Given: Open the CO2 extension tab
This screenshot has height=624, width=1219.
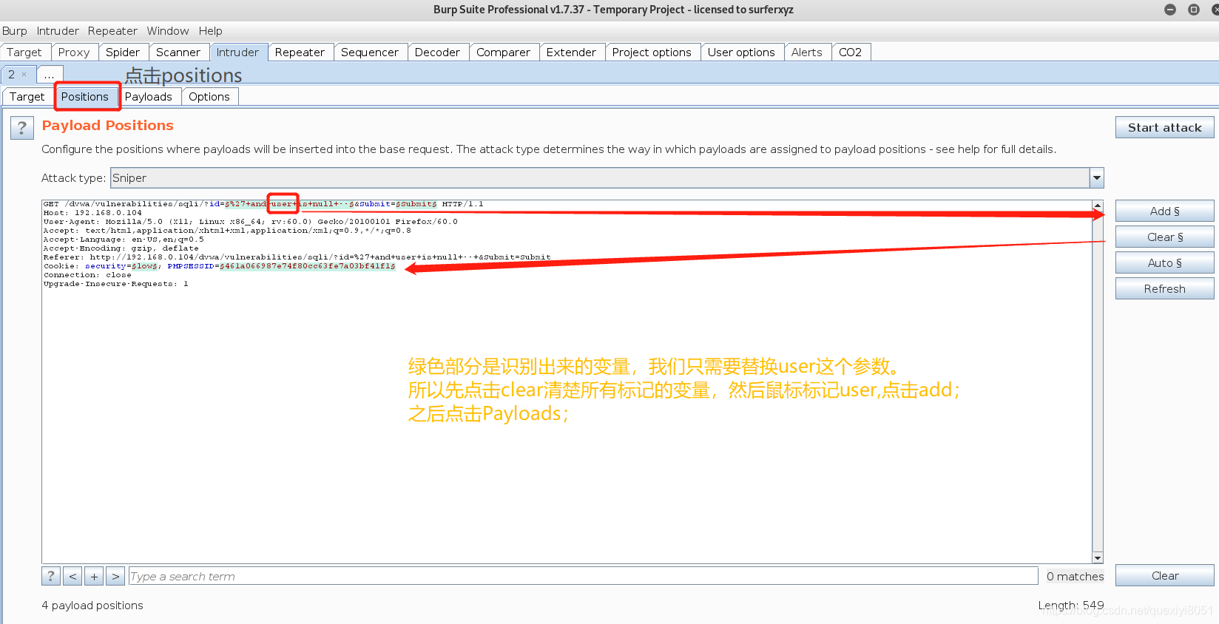Looking at the screenshot, I should (x=851, y=52).
